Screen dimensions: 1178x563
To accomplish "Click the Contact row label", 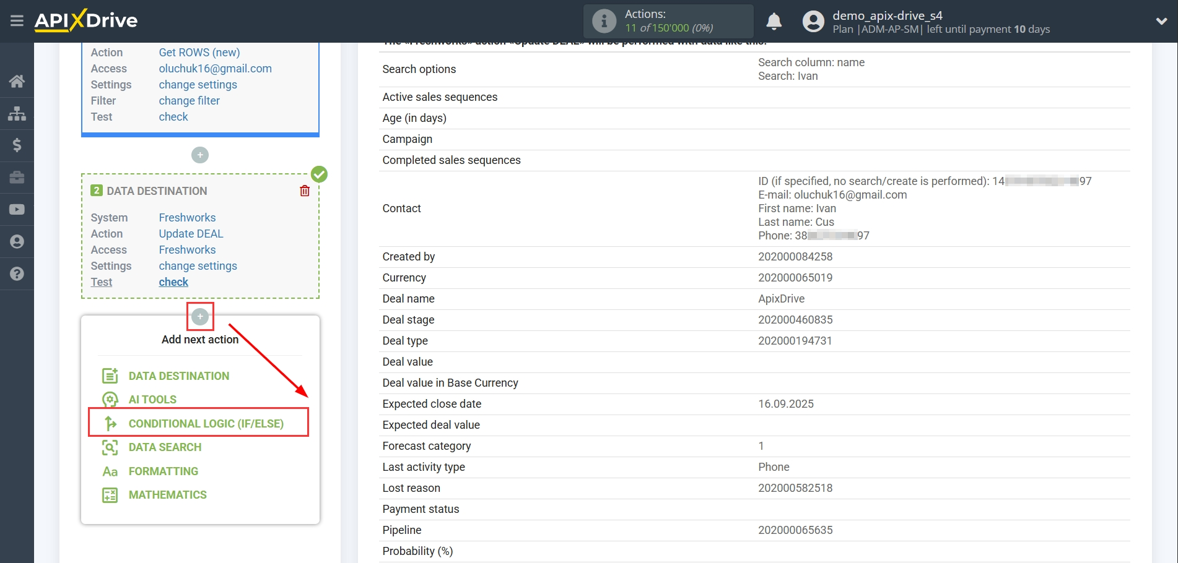I will click(x=401, y=208).
